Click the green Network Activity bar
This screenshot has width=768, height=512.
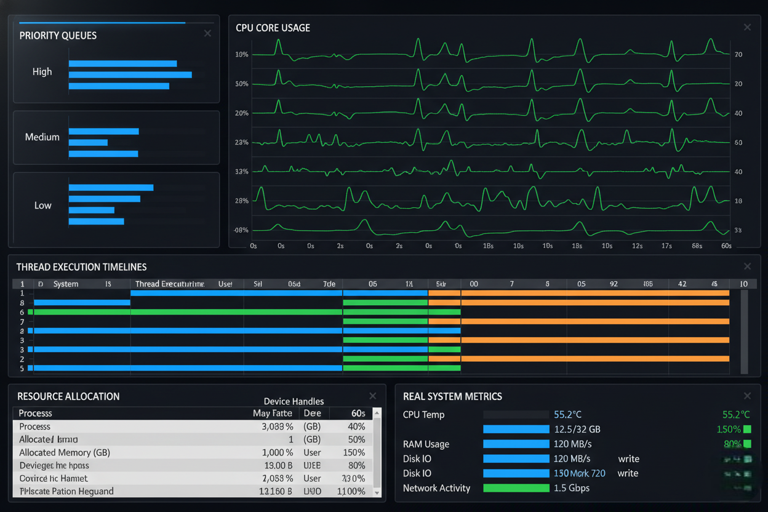(x=516, y=488)
